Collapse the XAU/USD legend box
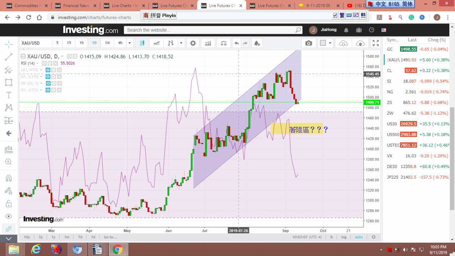 23,57
